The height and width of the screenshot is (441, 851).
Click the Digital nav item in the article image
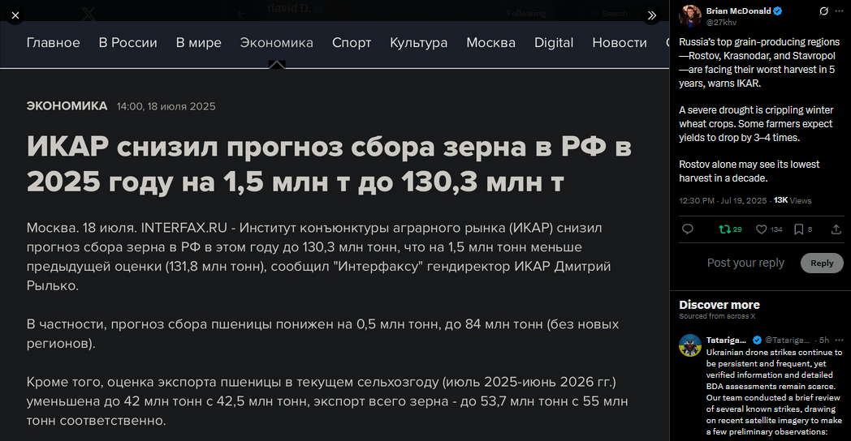click(x=554, y=43)
